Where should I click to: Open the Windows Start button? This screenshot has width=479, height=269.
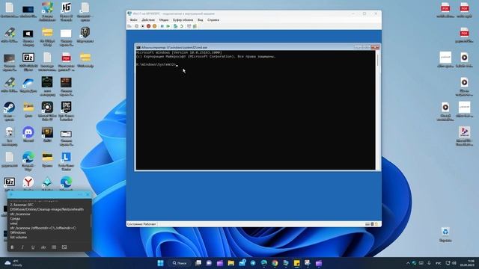tap(160, 263)
